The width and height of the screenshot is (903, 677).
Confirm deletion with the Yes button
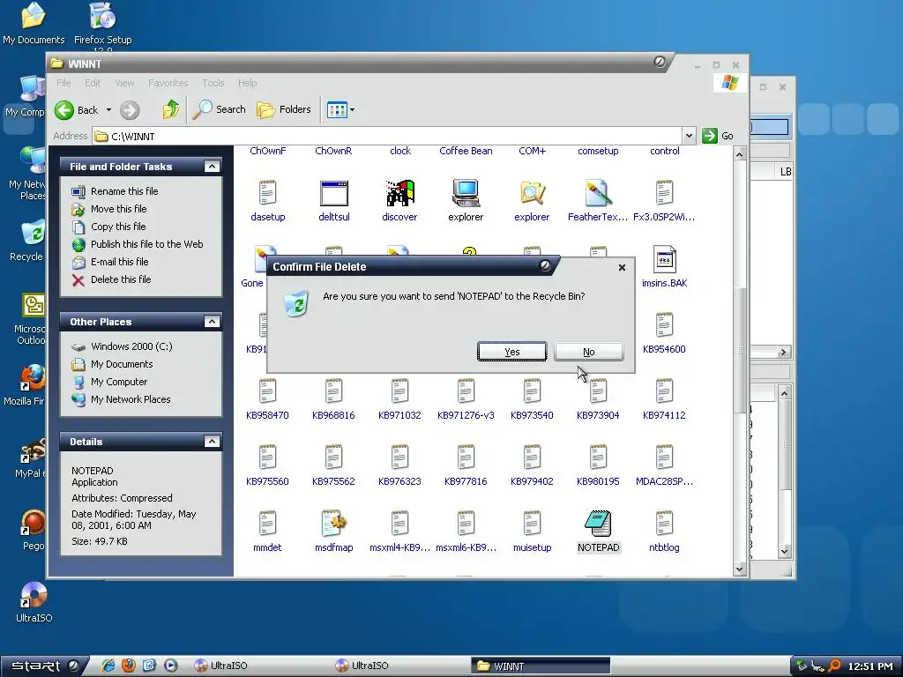click(x=512, y=352)
